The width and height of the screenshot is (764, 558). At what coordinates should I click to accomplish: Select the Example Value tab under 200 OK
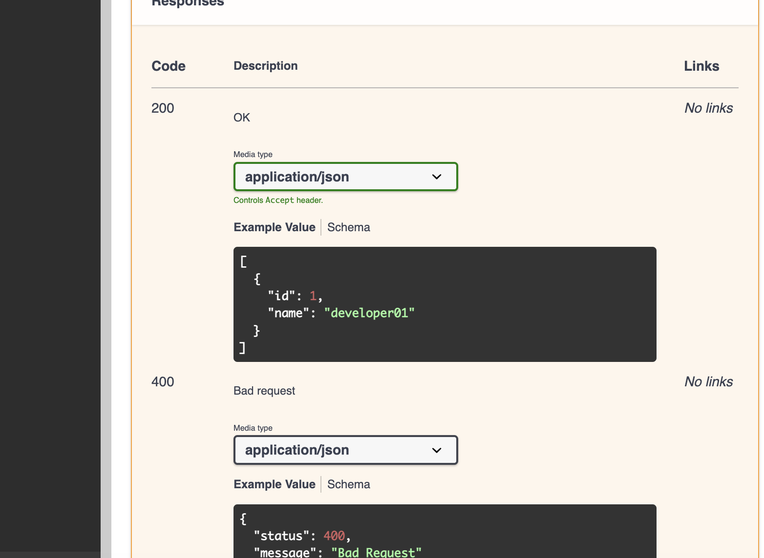(274, 227)
